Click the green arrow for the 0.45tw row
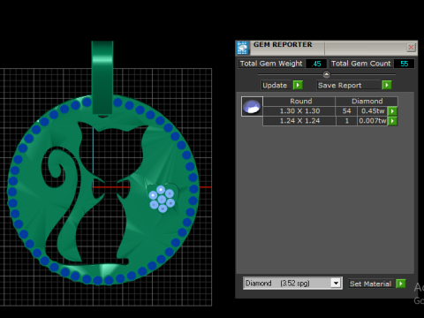Screen dimensions: 424x318 (x=392, y=111)
